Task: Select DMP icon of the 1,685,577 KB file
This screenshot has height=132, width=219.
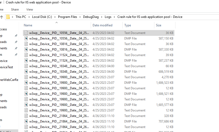Action: point(26,105)
